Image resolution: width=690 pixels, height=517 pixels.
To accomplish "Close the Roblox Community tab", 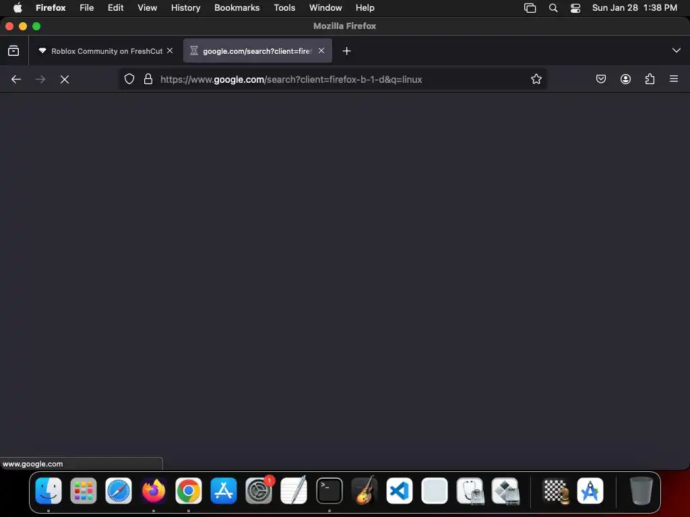I will coord(170,50).
